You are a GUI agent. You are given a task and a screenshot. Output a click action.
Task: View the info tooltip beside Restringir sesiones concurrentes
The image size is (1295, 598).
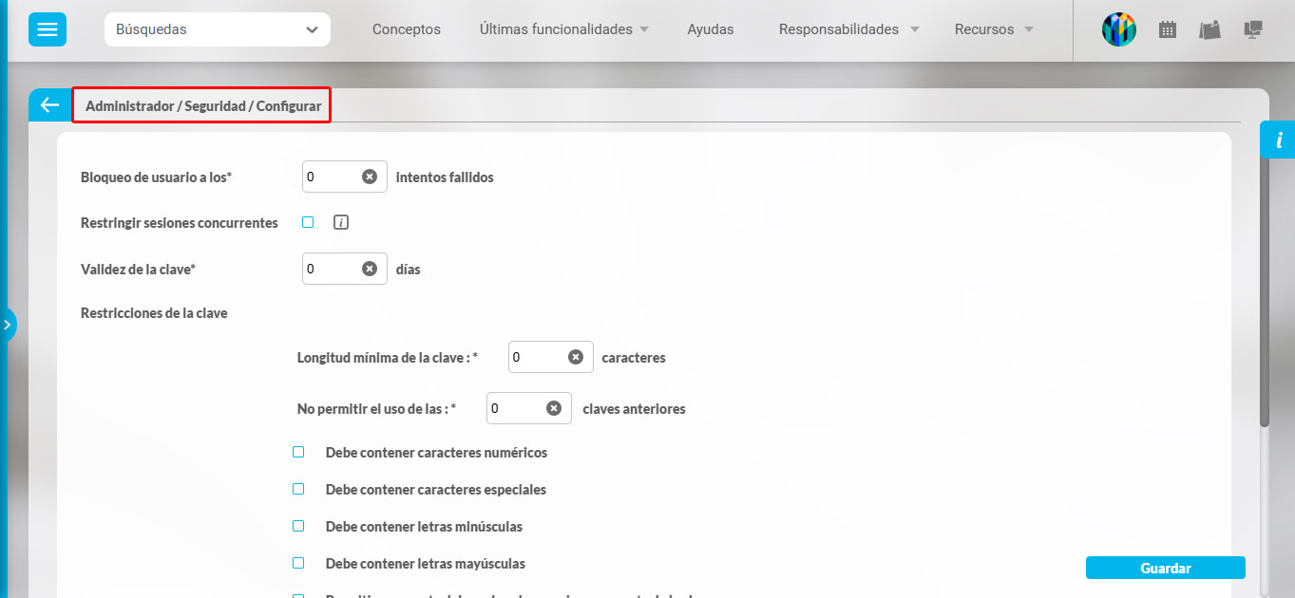341,221
